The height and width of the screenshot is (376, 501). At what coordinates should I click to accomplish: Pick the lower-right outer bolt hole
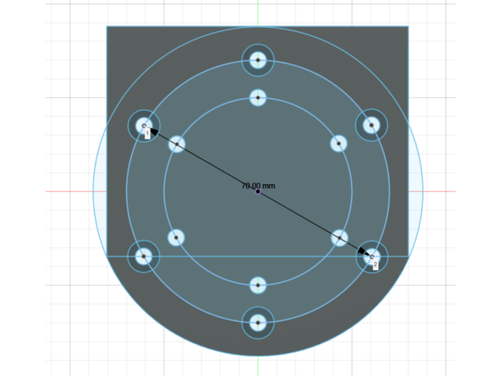point(371,257)
